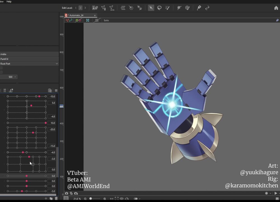The height and width of the screenshot is (202, 280).
Task: Click the clipboard icon in the parameter panel
Action: pyautogui.click(x=50, y=90)
